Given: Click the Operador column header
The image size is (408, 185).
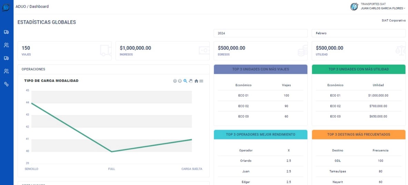Looking at the screenshot, I should (246, 151).
